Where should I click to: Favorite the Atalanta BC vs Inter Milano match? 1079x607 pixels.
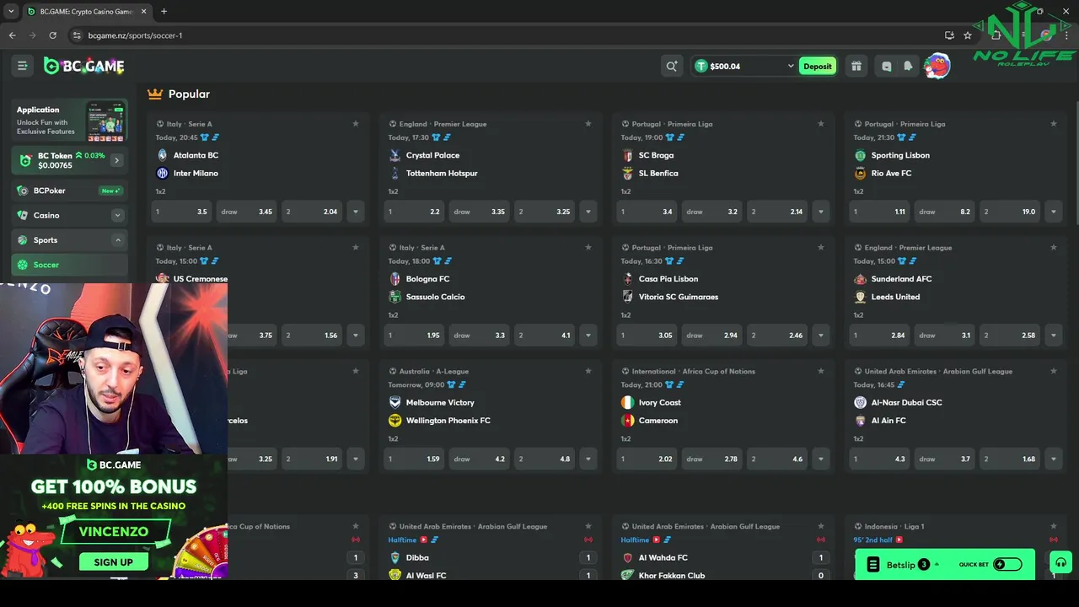pyautogui.click(x=356, y=124)
